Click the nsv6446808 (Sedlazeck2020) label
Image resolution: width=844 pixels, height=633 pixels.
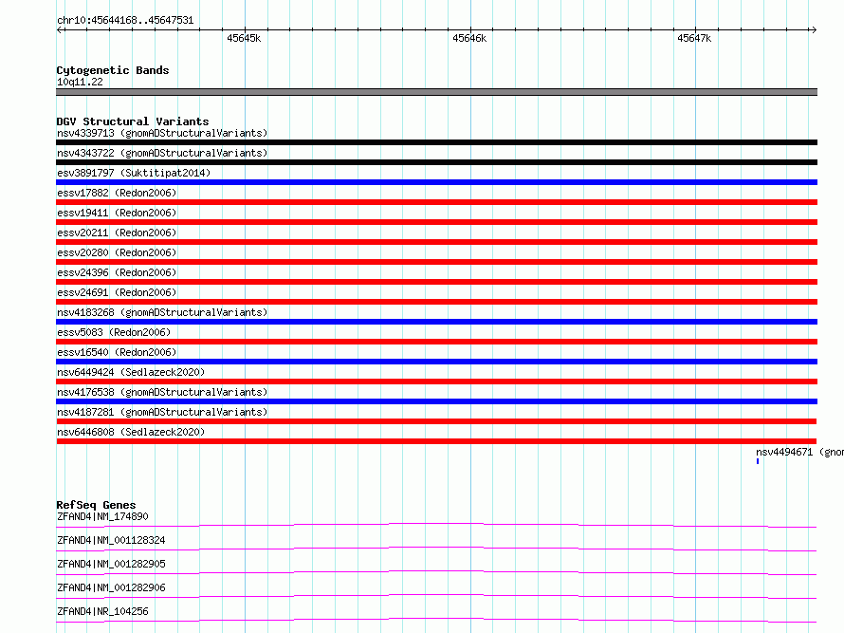(x=131, y=432)
